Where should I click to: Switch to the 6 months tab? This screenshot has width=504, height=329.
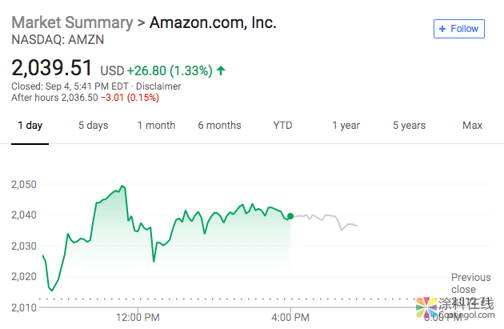pyautogui.click(x=219, y=126)
